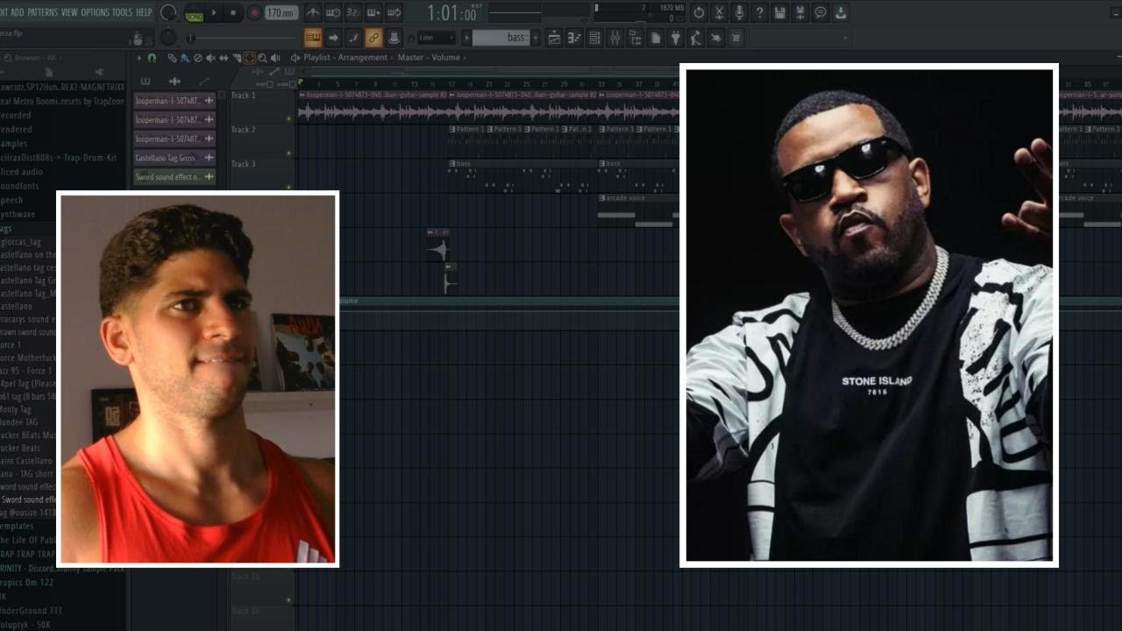Click the save floppy disk icon
1122x631 pixels.
coord(779,13)
